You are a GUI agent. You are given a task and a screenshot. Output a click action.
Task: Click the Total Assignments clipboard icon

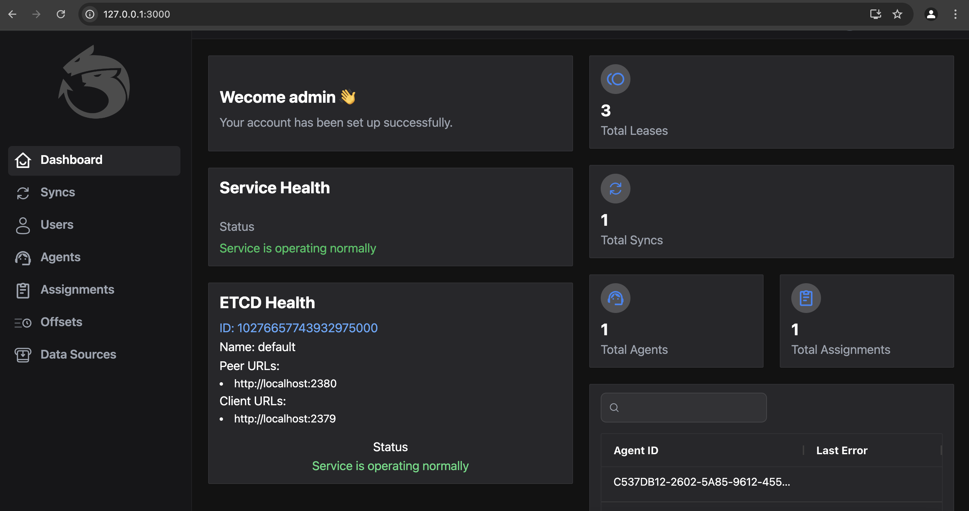click(x=805, y=298)
